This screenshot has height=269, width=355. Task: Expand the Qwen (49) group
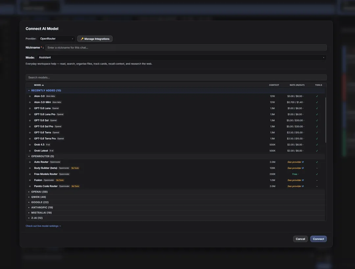tap(29, 197)
